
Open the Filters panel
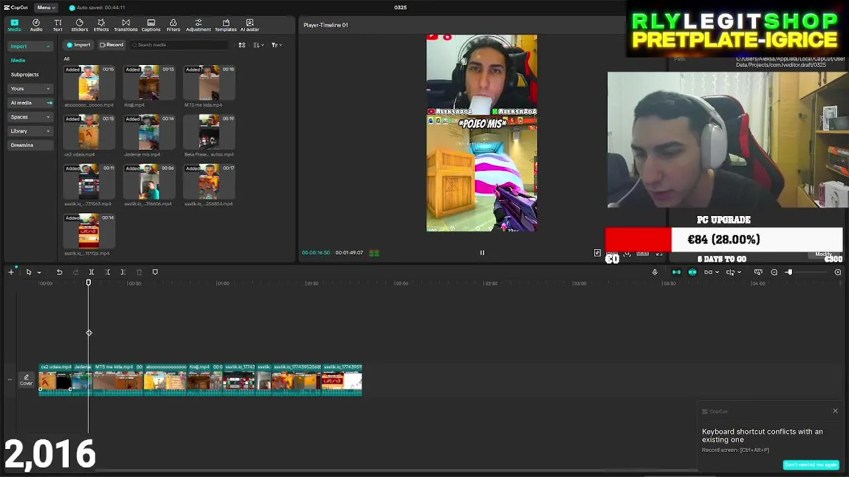coord(173,25)
